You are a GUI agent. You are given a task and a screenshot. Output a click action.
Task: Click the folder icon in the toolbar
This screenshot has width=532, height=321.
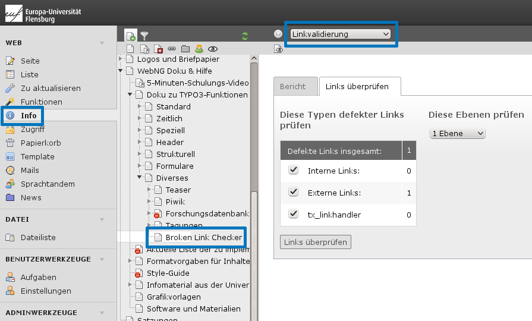pos(185,49)
